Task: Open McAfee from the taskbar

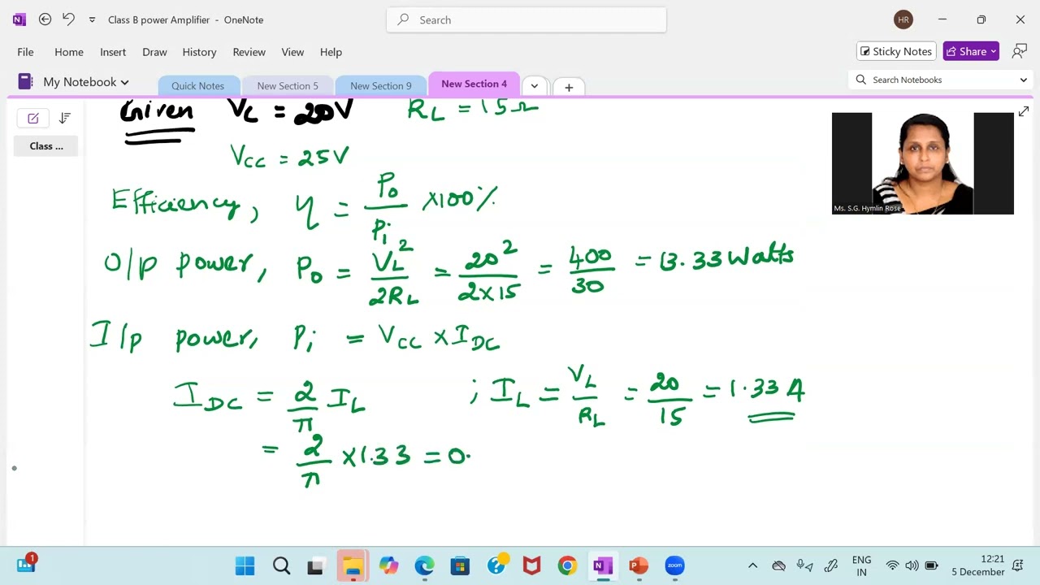Action: click(531, 565)
